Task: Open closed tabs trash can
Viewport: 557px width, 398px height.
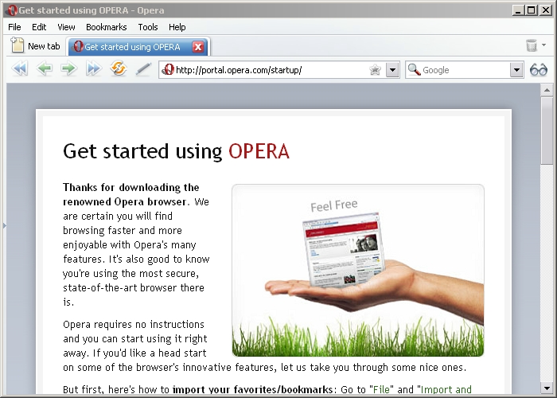Action: (532, 45)
